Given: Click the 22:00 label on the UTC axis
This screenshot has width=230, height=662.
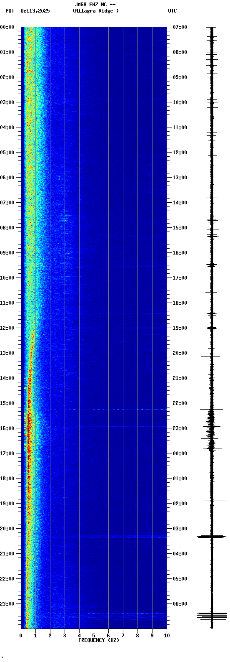Looking at the screenshot, I should click(180, 403).
